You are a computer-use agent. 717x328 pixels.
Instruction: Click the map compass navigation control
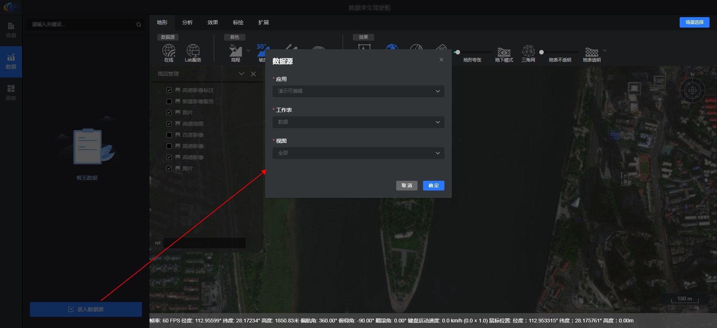pyautogui.click(x=692, y=90)
